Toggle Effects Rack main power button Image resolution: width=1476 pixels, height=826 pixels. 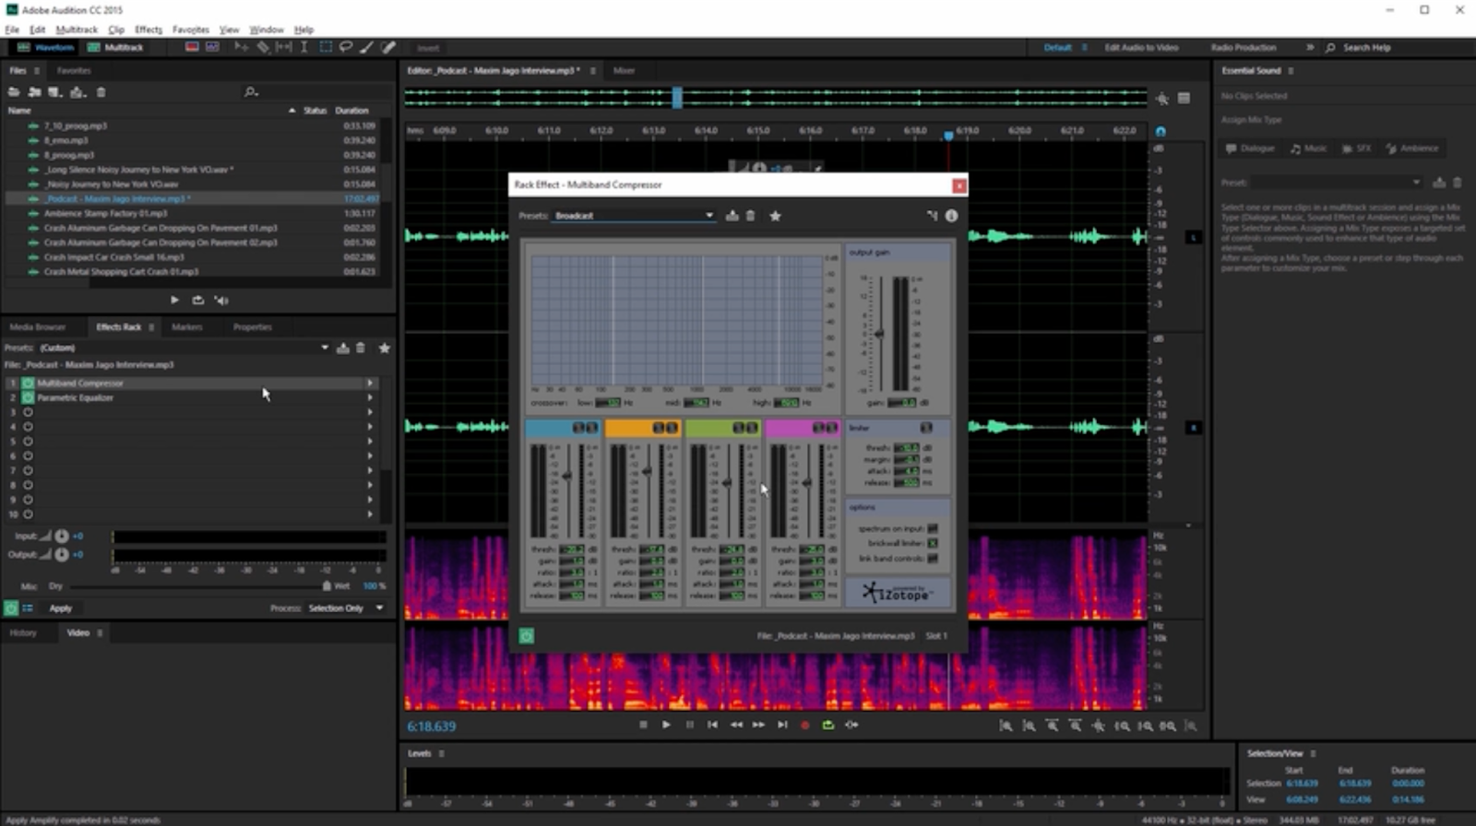coord(11,608)
